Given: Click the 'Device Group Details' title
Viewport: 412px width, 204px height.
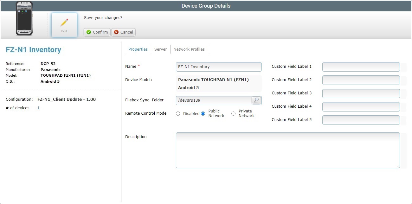Looking at the screenshot, I should [206, 6].
